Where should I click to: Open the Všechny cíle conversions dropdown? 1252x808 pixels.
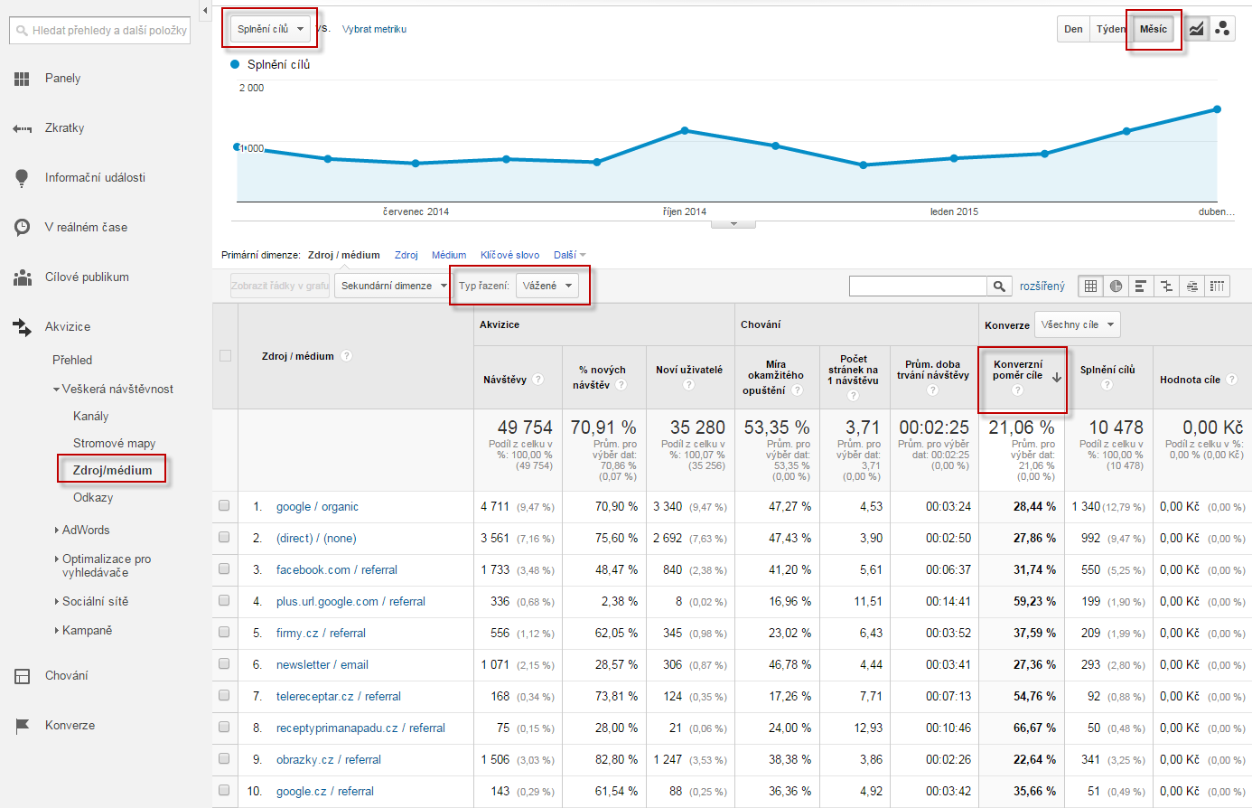[x=1078, y=324]
